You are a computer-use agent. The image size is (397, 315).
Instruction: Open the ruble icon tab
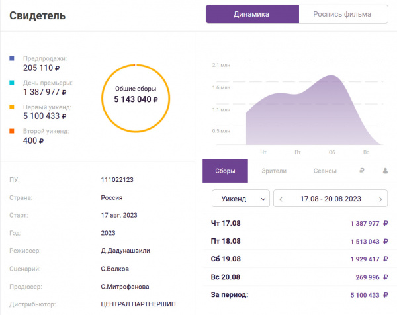click(362, 171)
